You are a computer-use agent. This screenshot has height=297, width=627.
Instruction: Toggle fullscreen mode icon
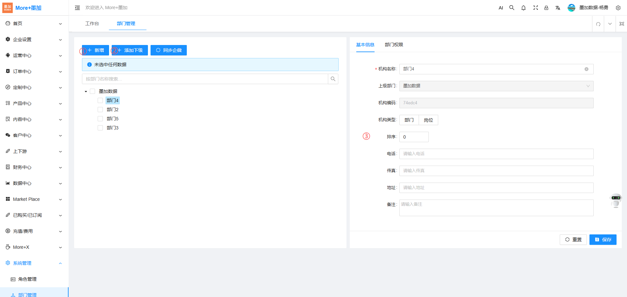(536, 8)
